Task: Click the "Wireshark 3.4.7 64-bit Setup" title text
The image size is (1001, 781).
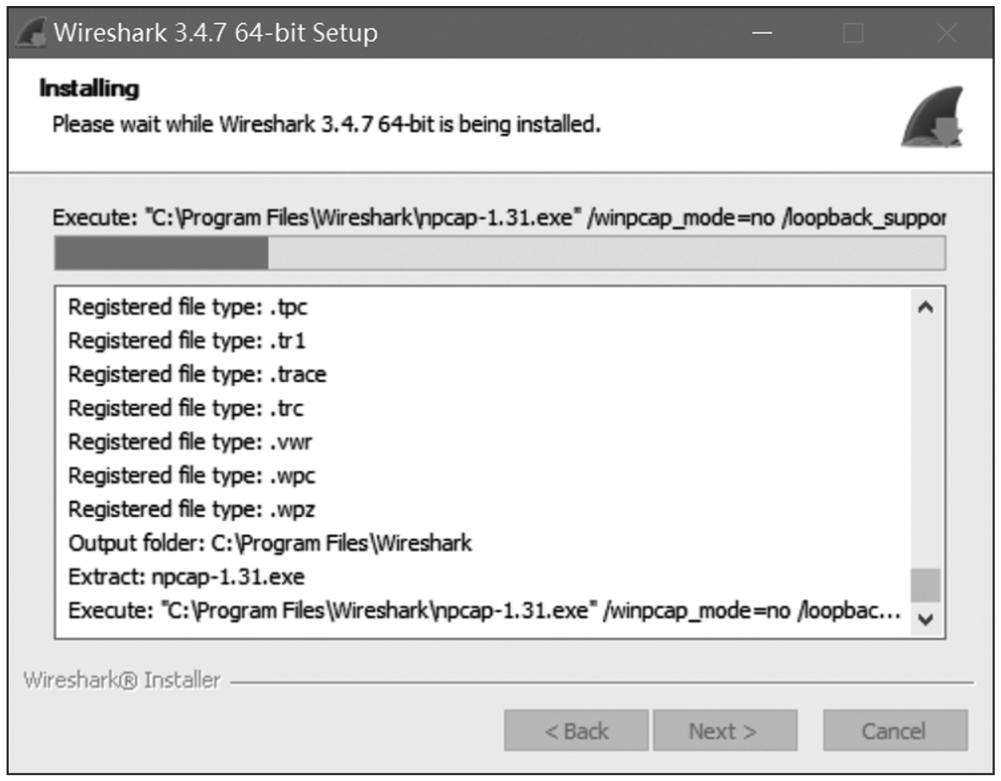Action: pos(216,34)
